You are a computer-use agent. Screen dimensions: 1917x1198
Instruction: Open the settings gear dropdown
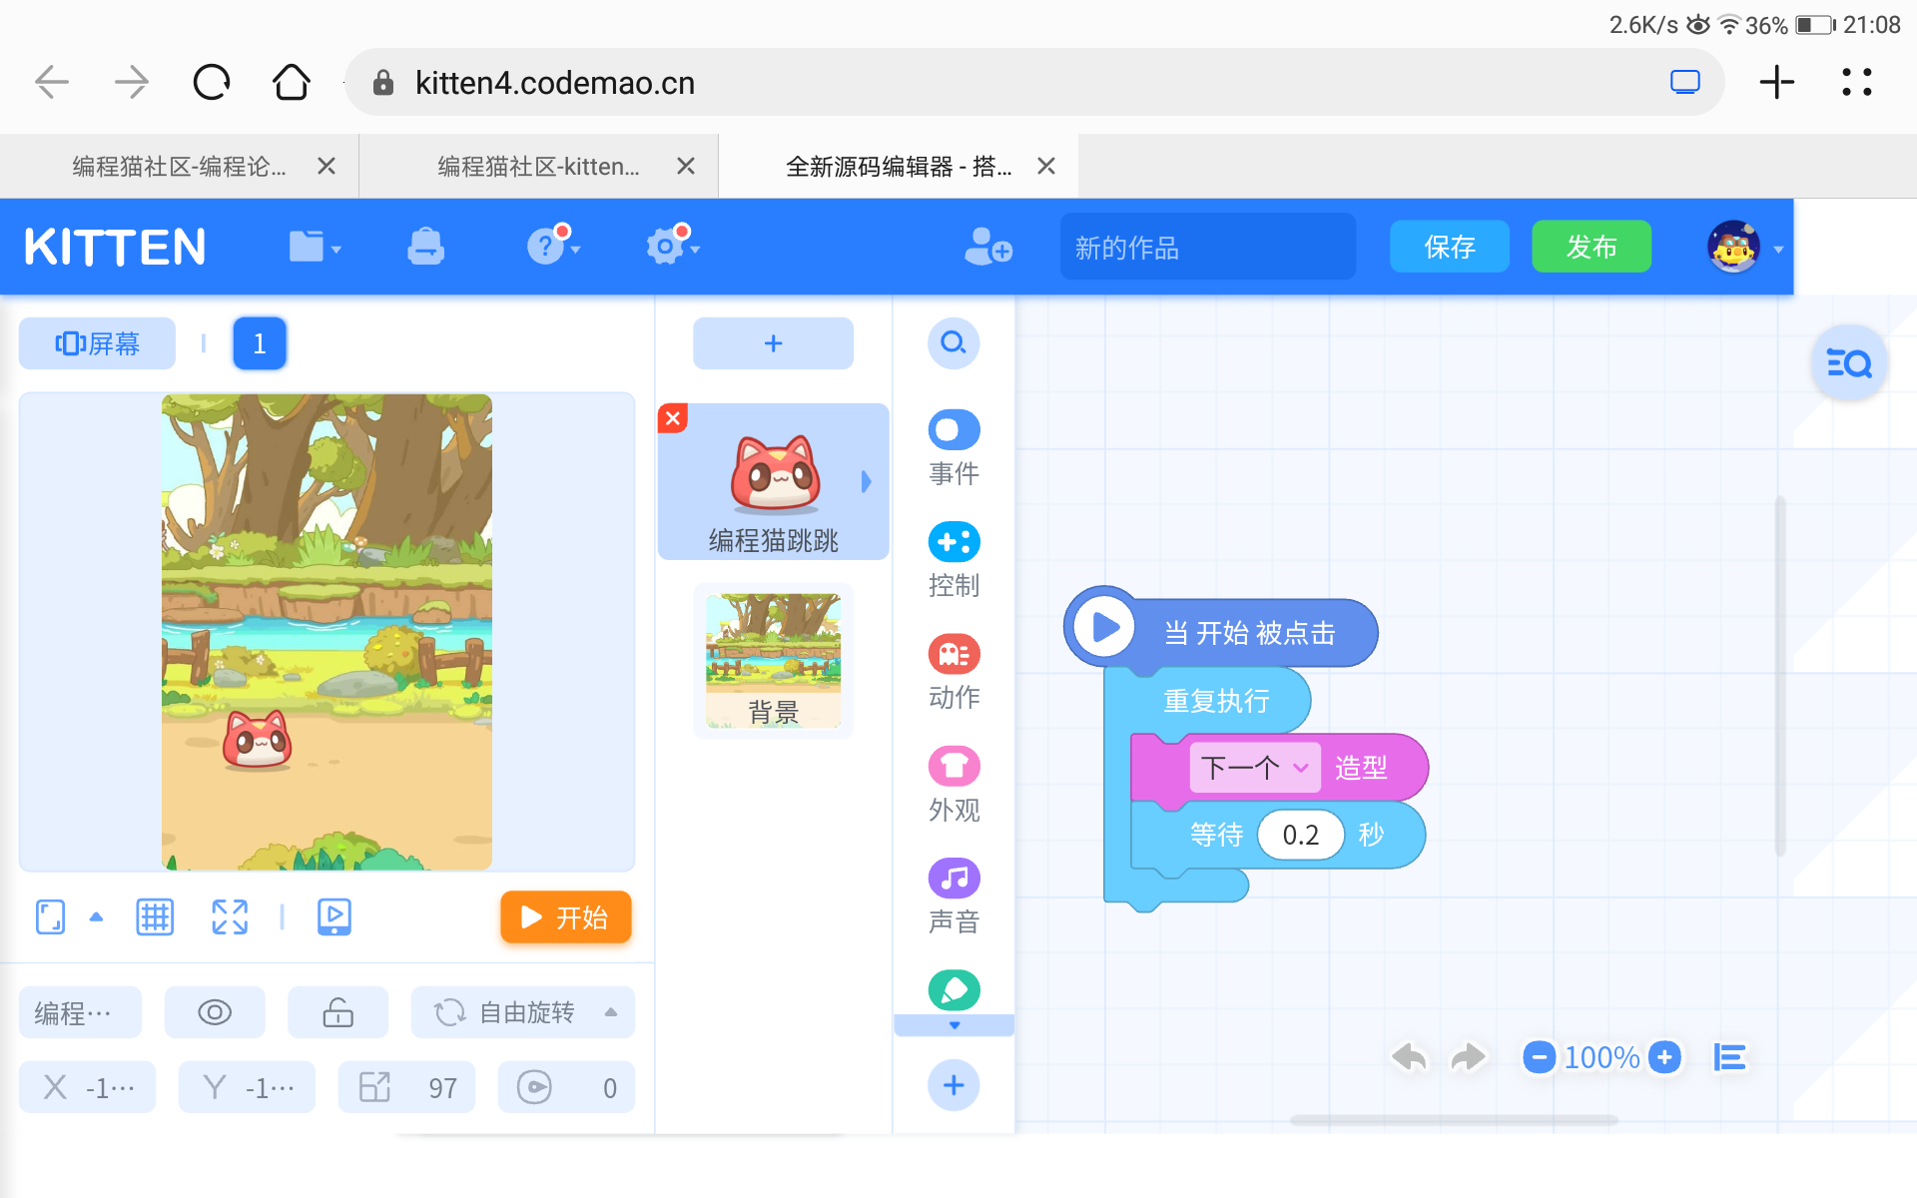673,245
